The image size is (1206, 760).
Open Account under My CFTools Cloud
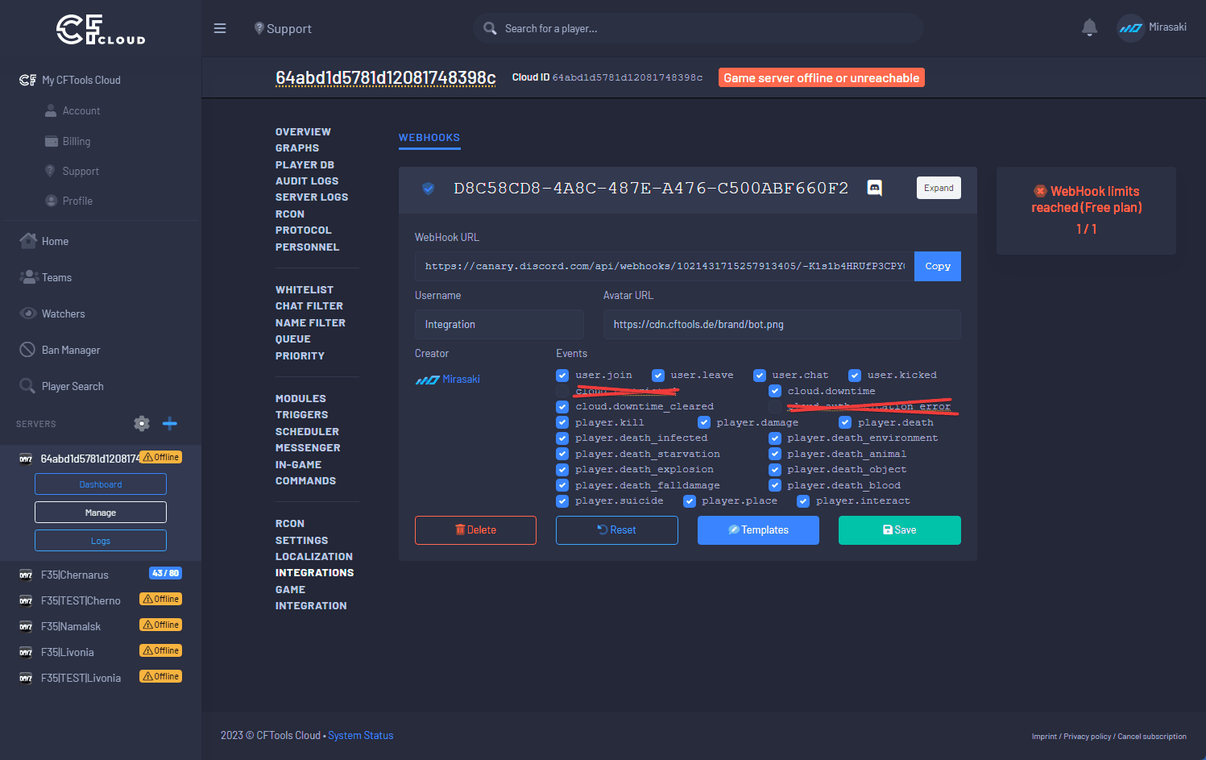(x=81, y=110)
